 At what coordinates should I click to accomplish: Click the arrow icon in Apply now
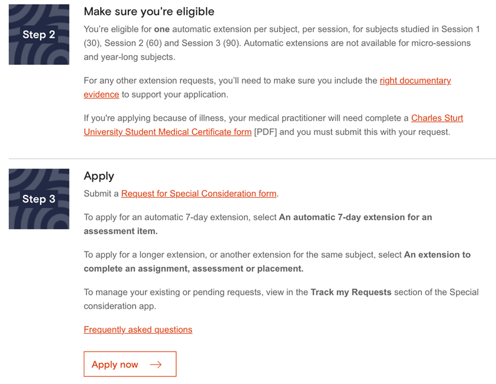coord(156,365)
